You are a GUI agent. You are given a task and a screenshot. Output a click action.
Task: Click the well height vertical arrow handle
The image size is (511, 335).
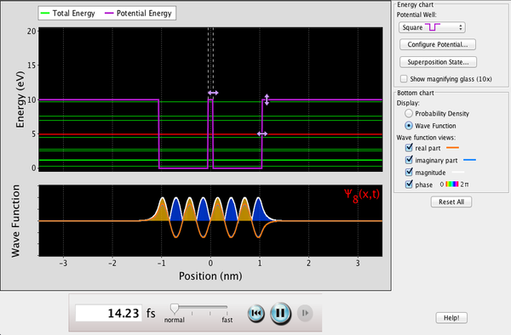[267, 99]
